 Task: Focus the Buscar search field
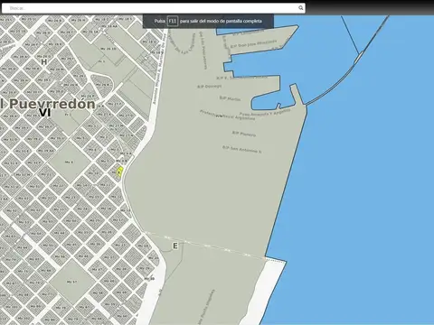(154, 8)
